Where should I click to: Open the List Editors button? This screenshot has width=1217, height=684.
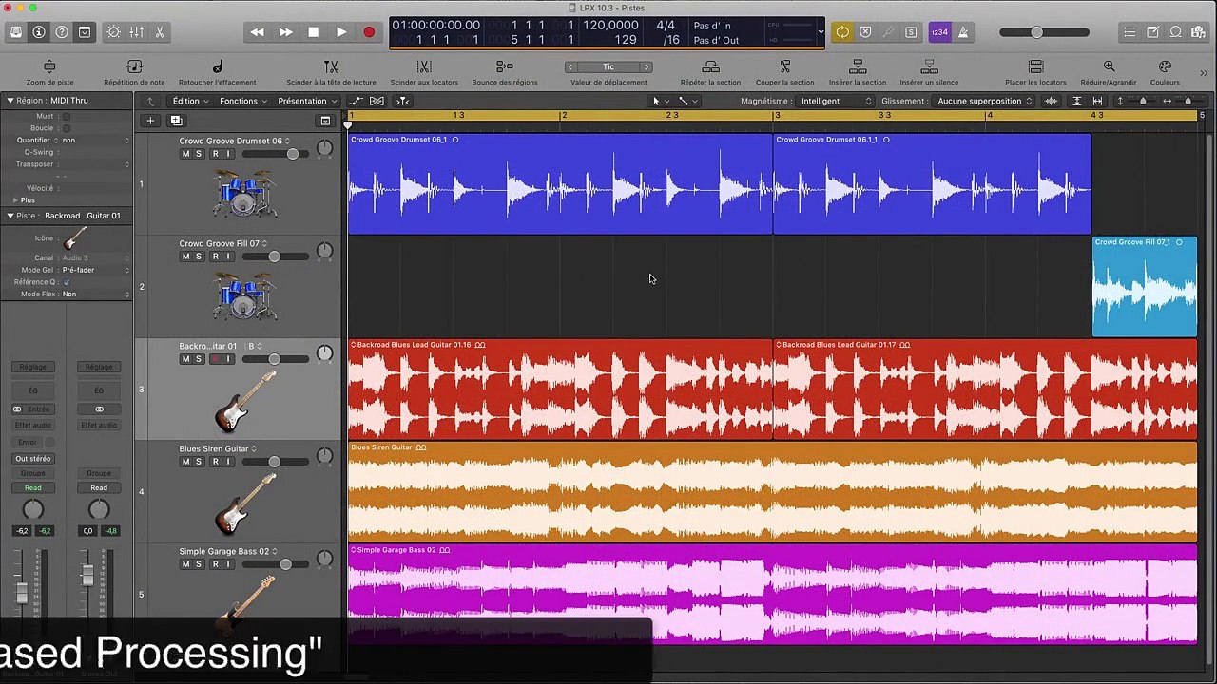click(1130, 32)
